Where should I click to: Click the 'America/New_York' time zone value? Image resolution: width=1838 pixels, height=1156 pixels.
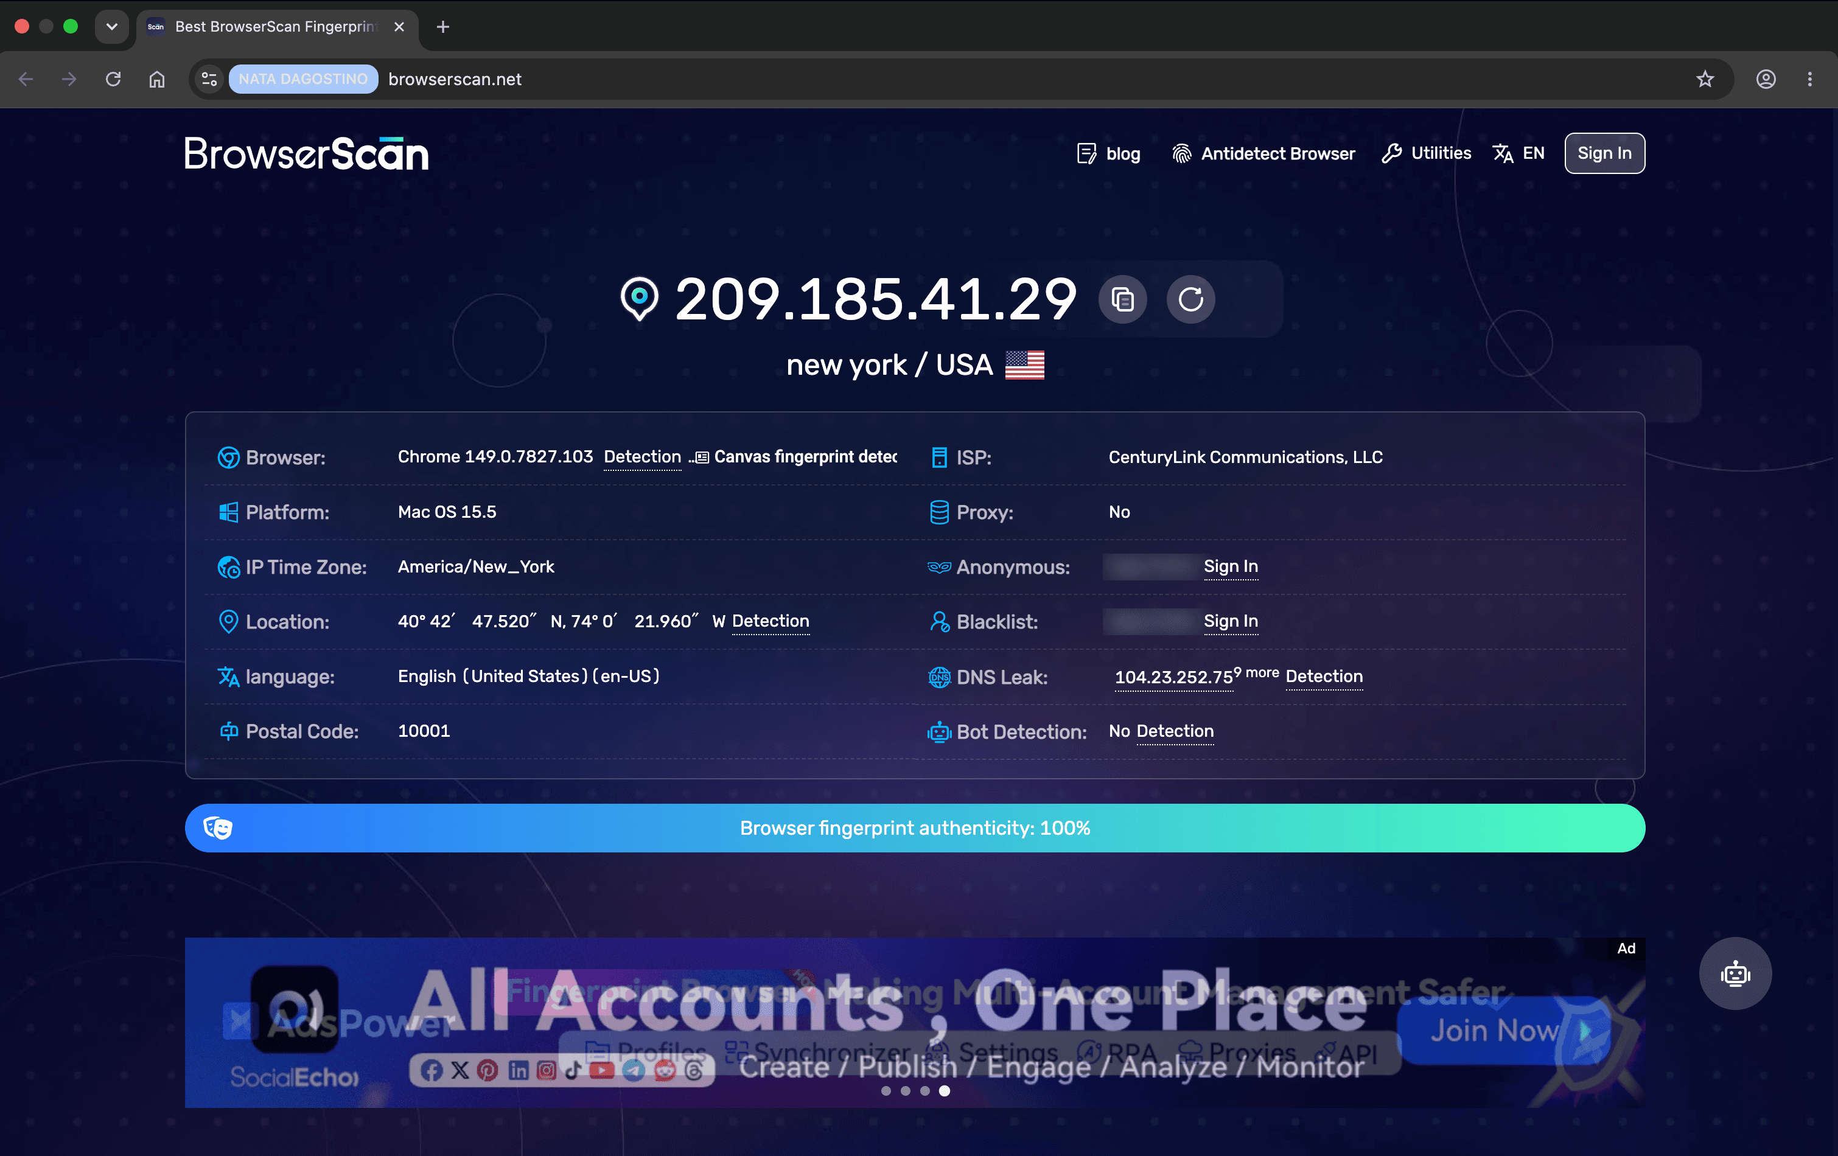(475, 567)
